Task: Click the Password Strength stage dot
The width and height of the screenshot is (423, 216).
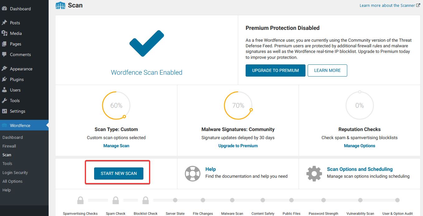Action: click(x=324, y=200)
